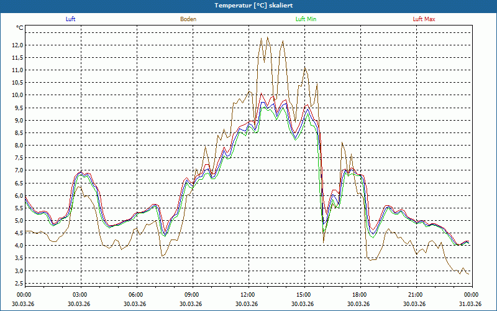The width and height of the screenshot is (497, 311).
Task: Pick the 5,0 temperature axis label
Action: 17,221
